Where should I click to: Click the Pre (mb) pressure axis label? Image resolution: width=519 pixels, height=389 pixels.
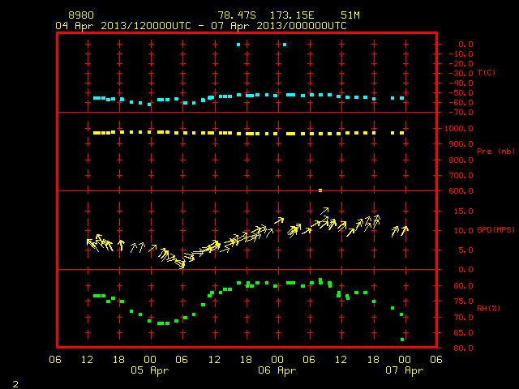click(495, 152)
